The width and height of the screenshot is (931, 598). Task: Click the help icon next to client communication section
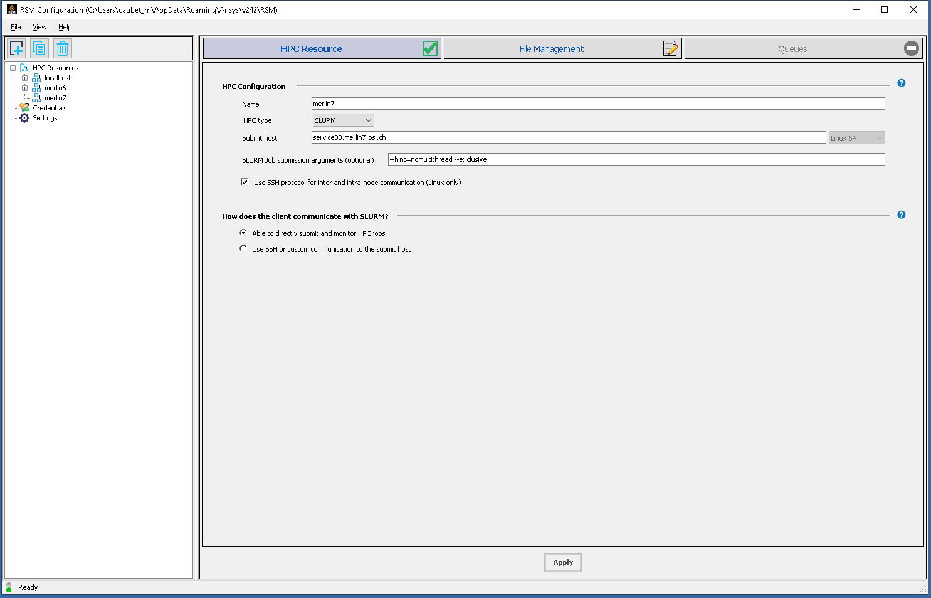[902, 215]
